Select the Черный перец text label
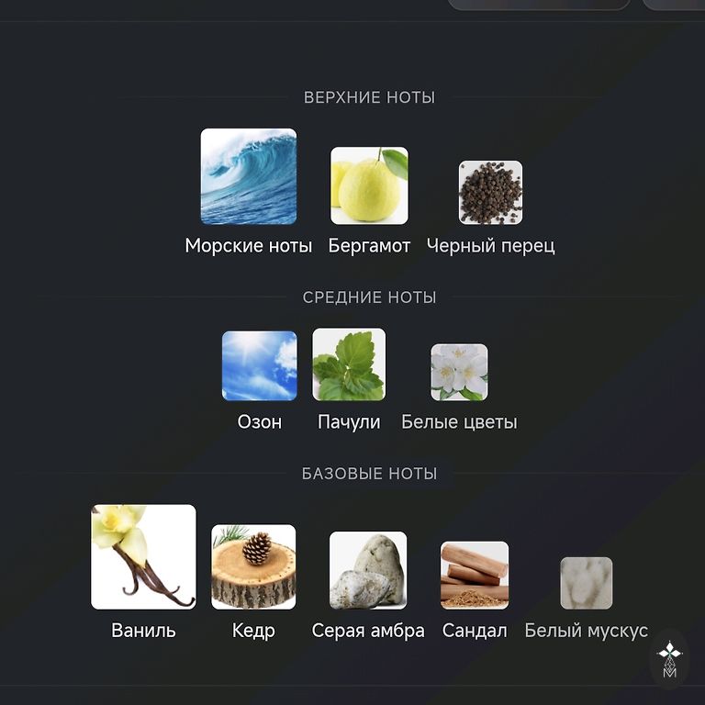The height and width of the screenshot is (705, 705). pos(490,246)
